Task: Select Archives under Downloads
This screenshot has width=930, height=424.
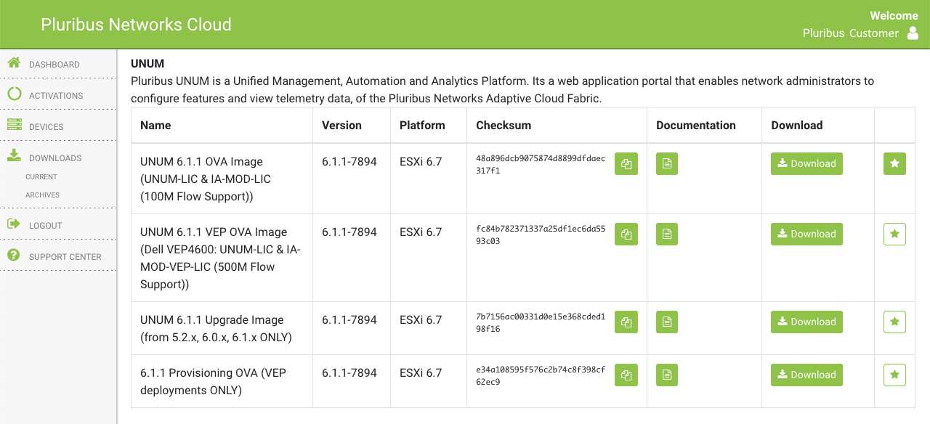Action: click(42, 195)
